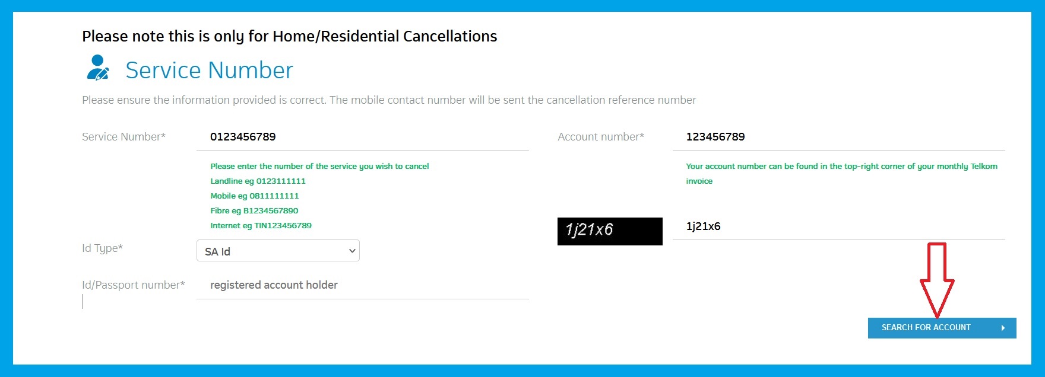Focus the Id/Passport number input field
The width and height of the screenshot is (1045, 377).
pyautogui.click(x=362, y=285)
